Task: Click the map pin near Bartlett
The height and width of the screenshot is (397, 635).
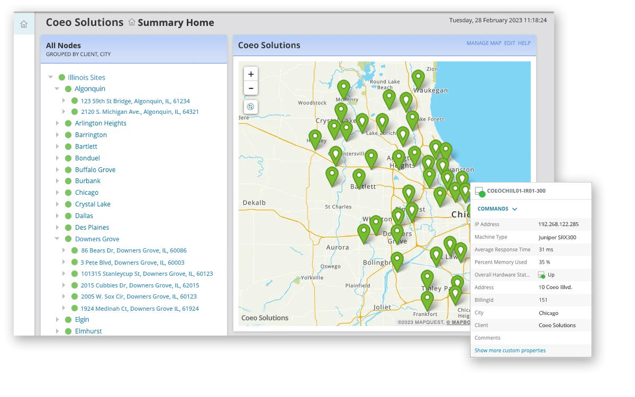Action: click(x=359, y=179)
